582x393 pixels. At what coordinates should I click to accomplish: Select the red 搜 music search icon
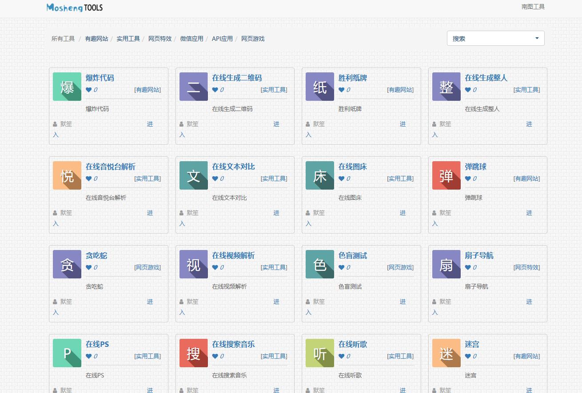[193, 353]
